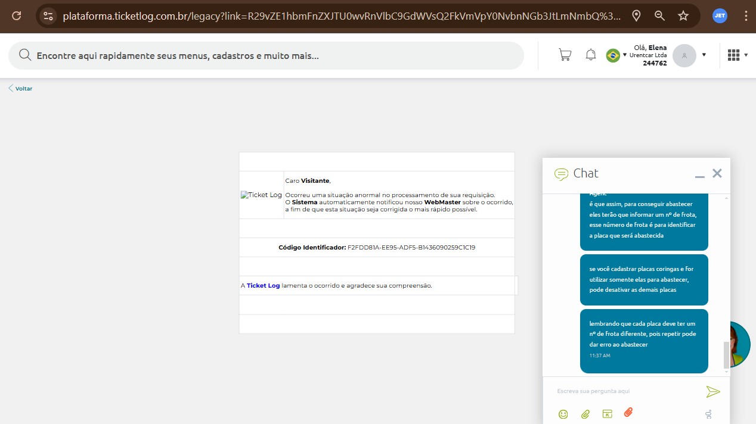Image resolution: width=756 pixels, height=424 pixels.
Task: Click the 'Encontre aqui rapidamente' search field
Action: pyautogui.click(x=274, y=56)
